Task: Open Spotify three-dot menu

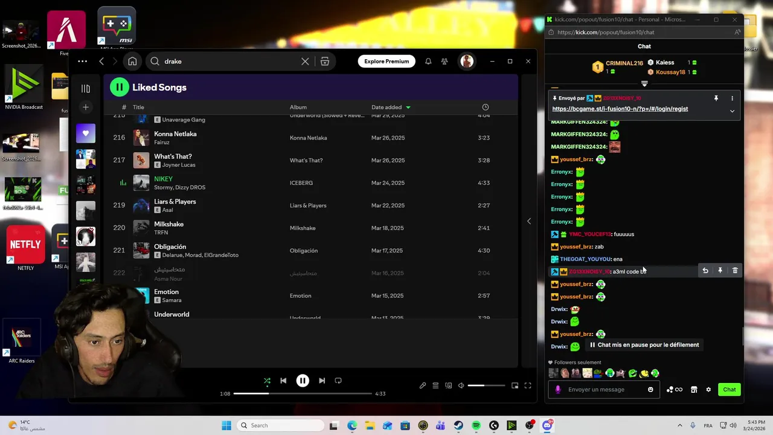Action: [x=82, y=61]
